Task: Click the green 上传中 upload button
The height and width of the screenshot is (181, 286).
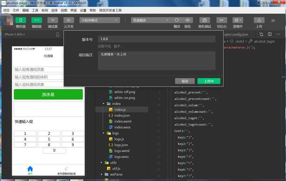Action: click(x=209, y=81)
